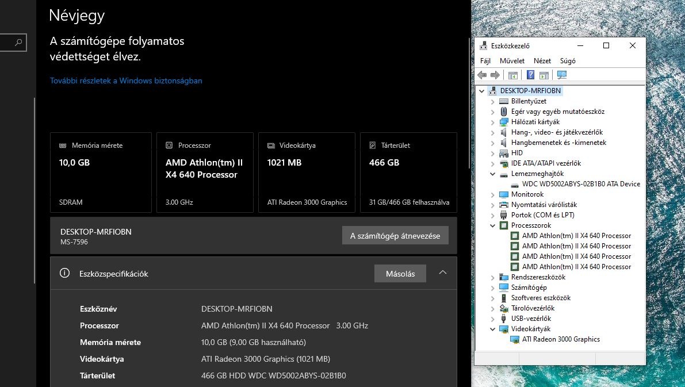Image resolution: width=685 pixels, height=387 pixels.
Task: Click the search magnifier icon in Settings
Action: pyautogui.click(x=18, y=43)
